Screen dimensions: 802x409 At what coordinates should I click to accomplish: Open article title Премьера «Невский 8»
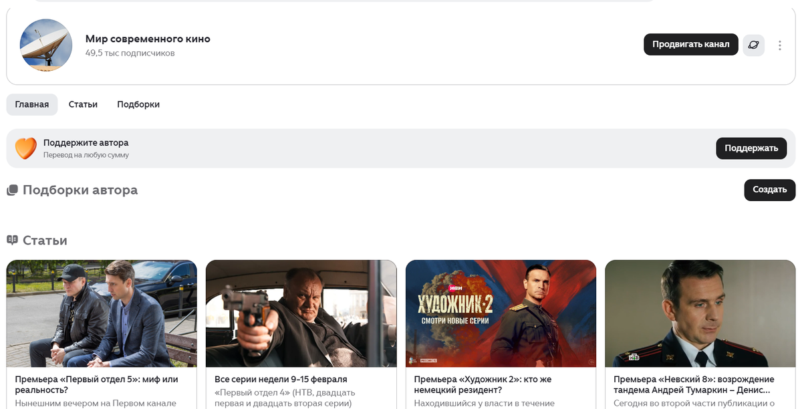coord(694,384)
